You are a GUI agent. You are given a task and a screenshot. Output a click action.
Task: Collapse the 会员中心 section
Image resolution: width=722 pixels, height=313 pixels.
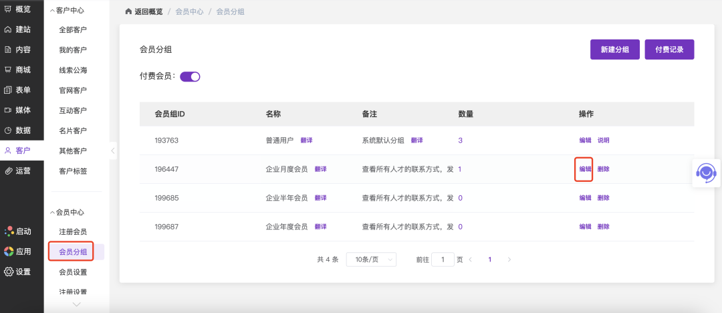point(53,213)
